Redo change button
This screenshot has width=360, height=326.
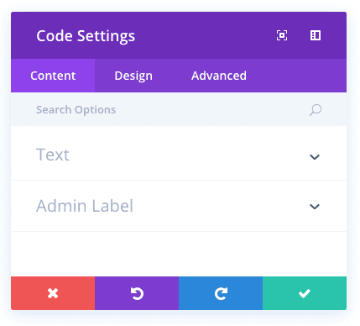point(221,293)
